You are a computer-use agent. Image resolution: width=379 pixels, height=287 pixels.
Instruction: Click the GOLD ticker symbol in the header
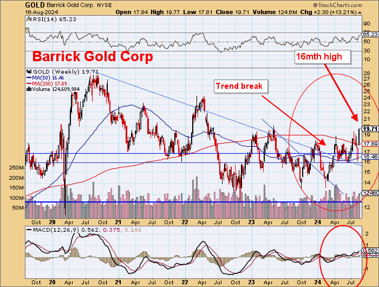35,5
